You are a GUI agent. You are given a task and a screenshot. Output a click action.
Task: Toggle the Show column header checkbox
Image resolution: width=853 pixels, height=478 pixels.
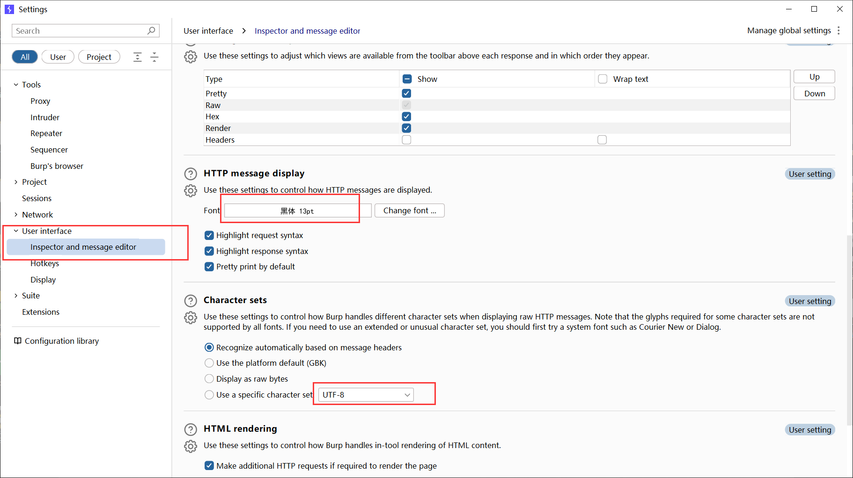click(407, 79)
